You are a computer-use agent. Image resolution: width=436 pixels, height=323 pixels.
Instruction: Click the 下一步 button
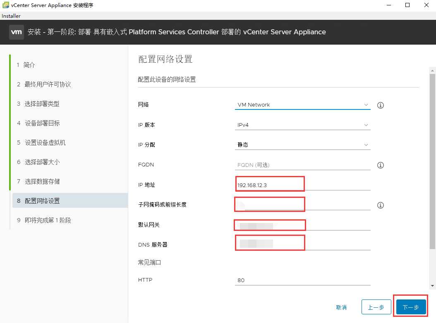(x=410, y=307)
